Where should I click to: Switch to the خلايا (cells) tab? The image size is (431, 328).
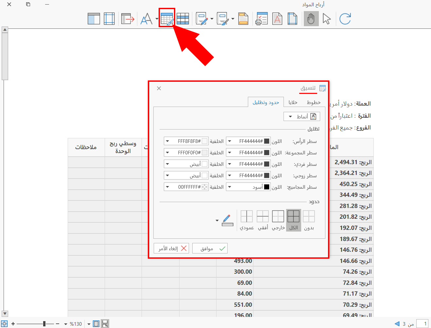[x=293, y=102]
